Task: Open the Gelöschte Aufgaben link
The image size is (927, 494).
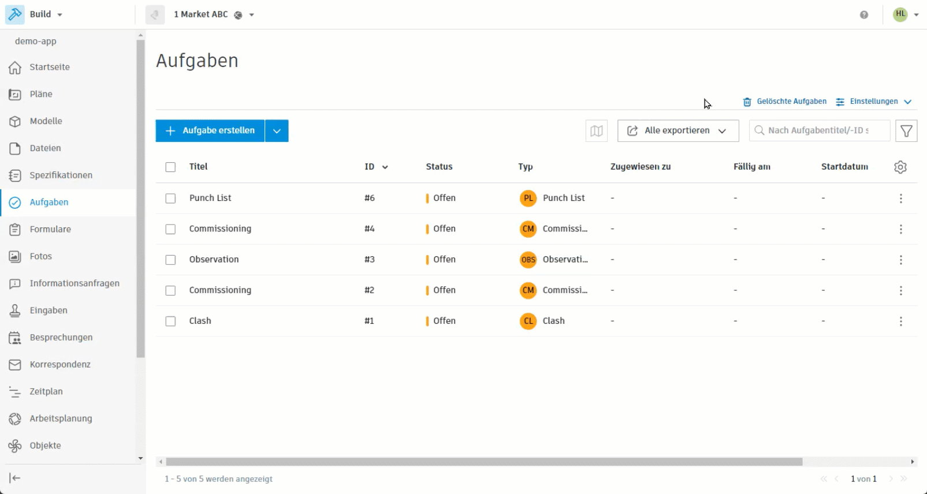Action: click(784, 102)
